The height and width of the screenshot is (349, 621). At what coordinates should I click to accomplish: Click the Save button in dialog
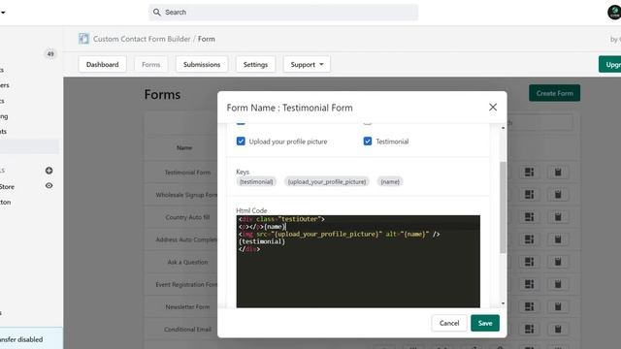click(x=485, y=323)
